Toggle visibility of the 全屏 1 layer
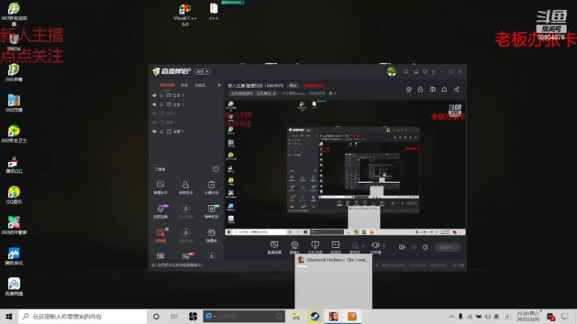 click(154, 132)
